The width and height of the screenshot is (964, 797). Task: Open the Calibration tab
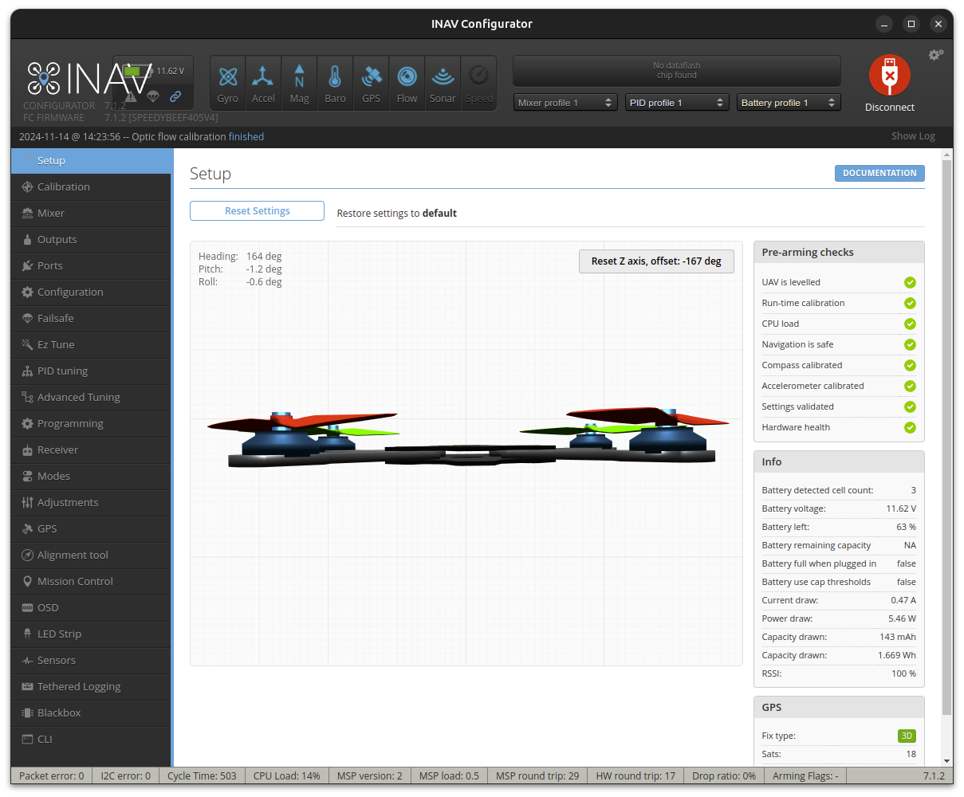coord(91,186)
